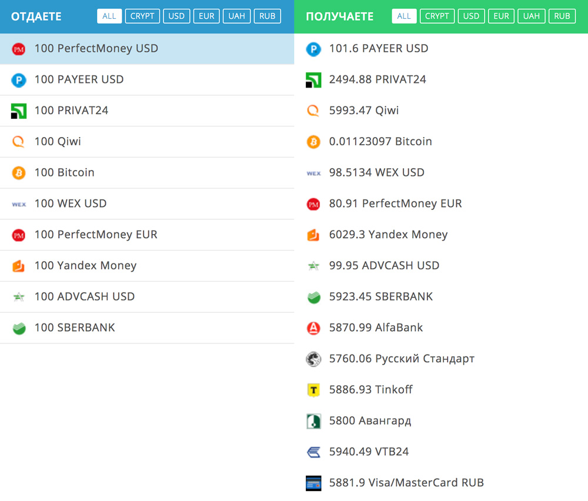
Task: Click the ADVCASH star icon next to 99.95
Action: (x=313, y=266)
